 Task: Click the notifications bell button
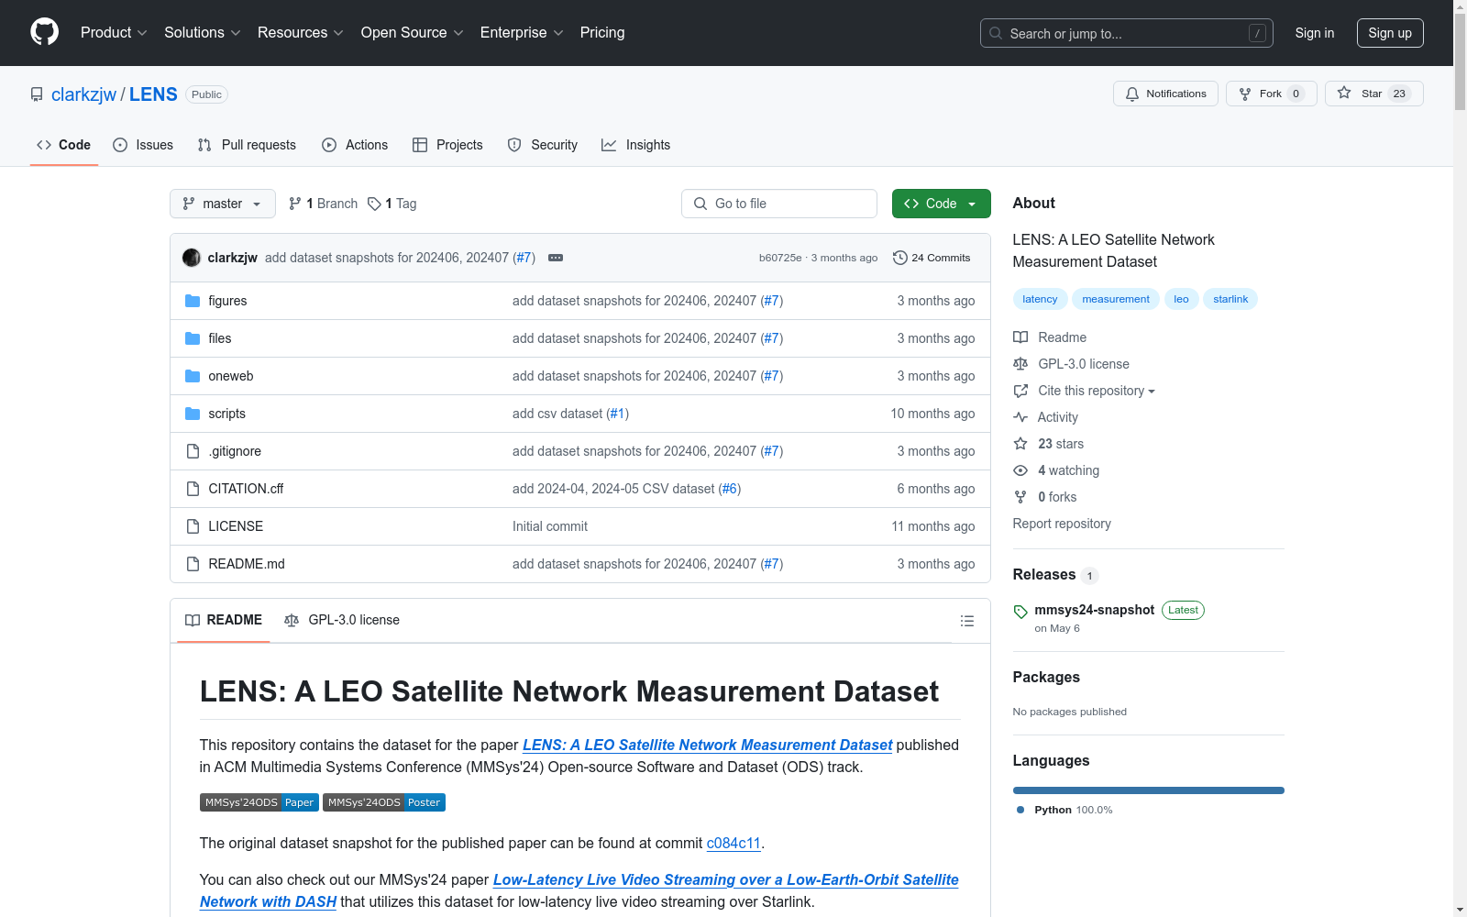tap(1165, 94)
